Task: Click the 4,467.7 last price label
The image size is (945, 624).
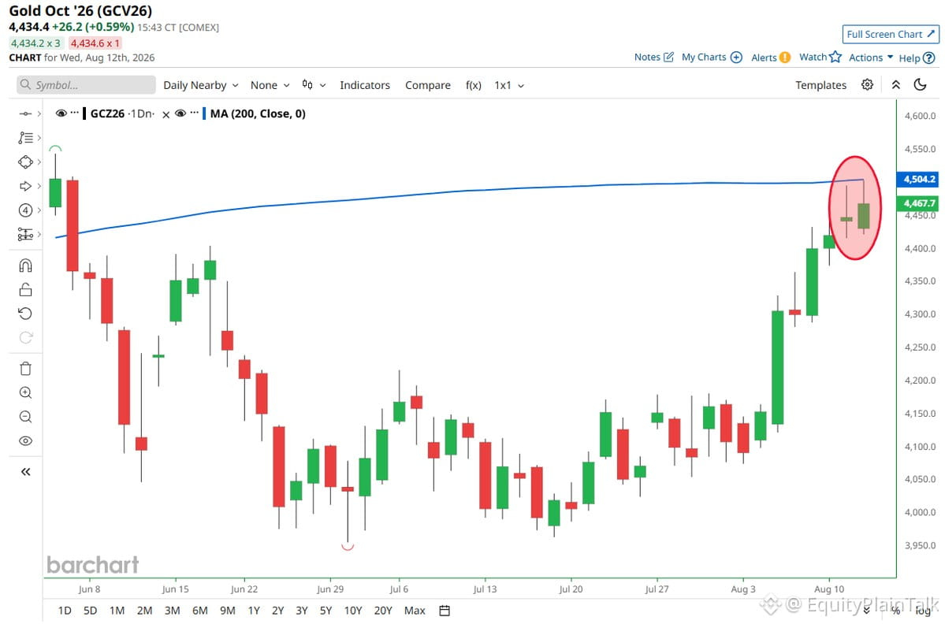Action: 918,203
